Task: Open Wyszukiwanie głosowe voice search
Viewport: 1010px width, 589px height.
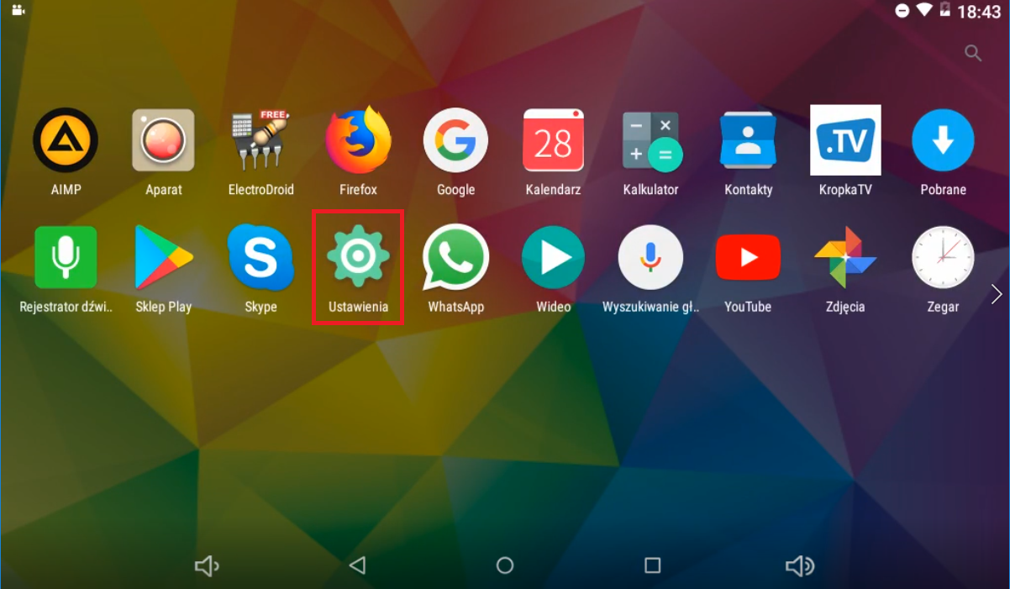Action: 650,258
